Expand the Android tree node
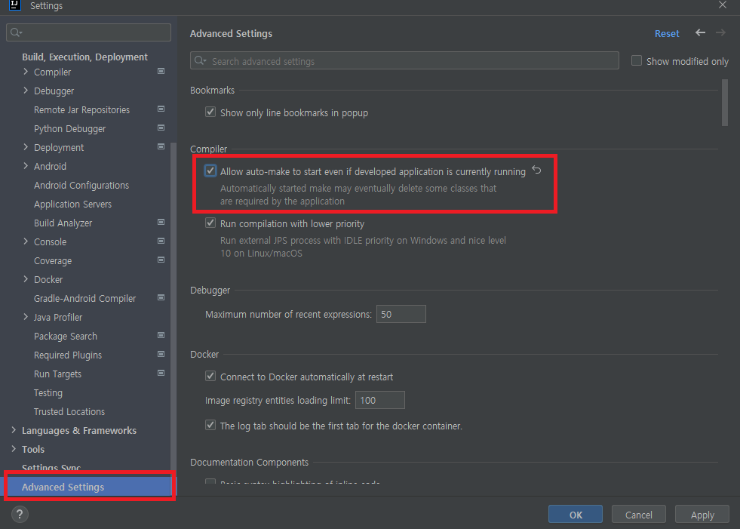Screen dimensions: 740x529 pos(26,166)
